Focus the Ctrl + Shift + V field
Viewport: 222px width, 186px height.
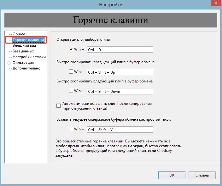120,129
